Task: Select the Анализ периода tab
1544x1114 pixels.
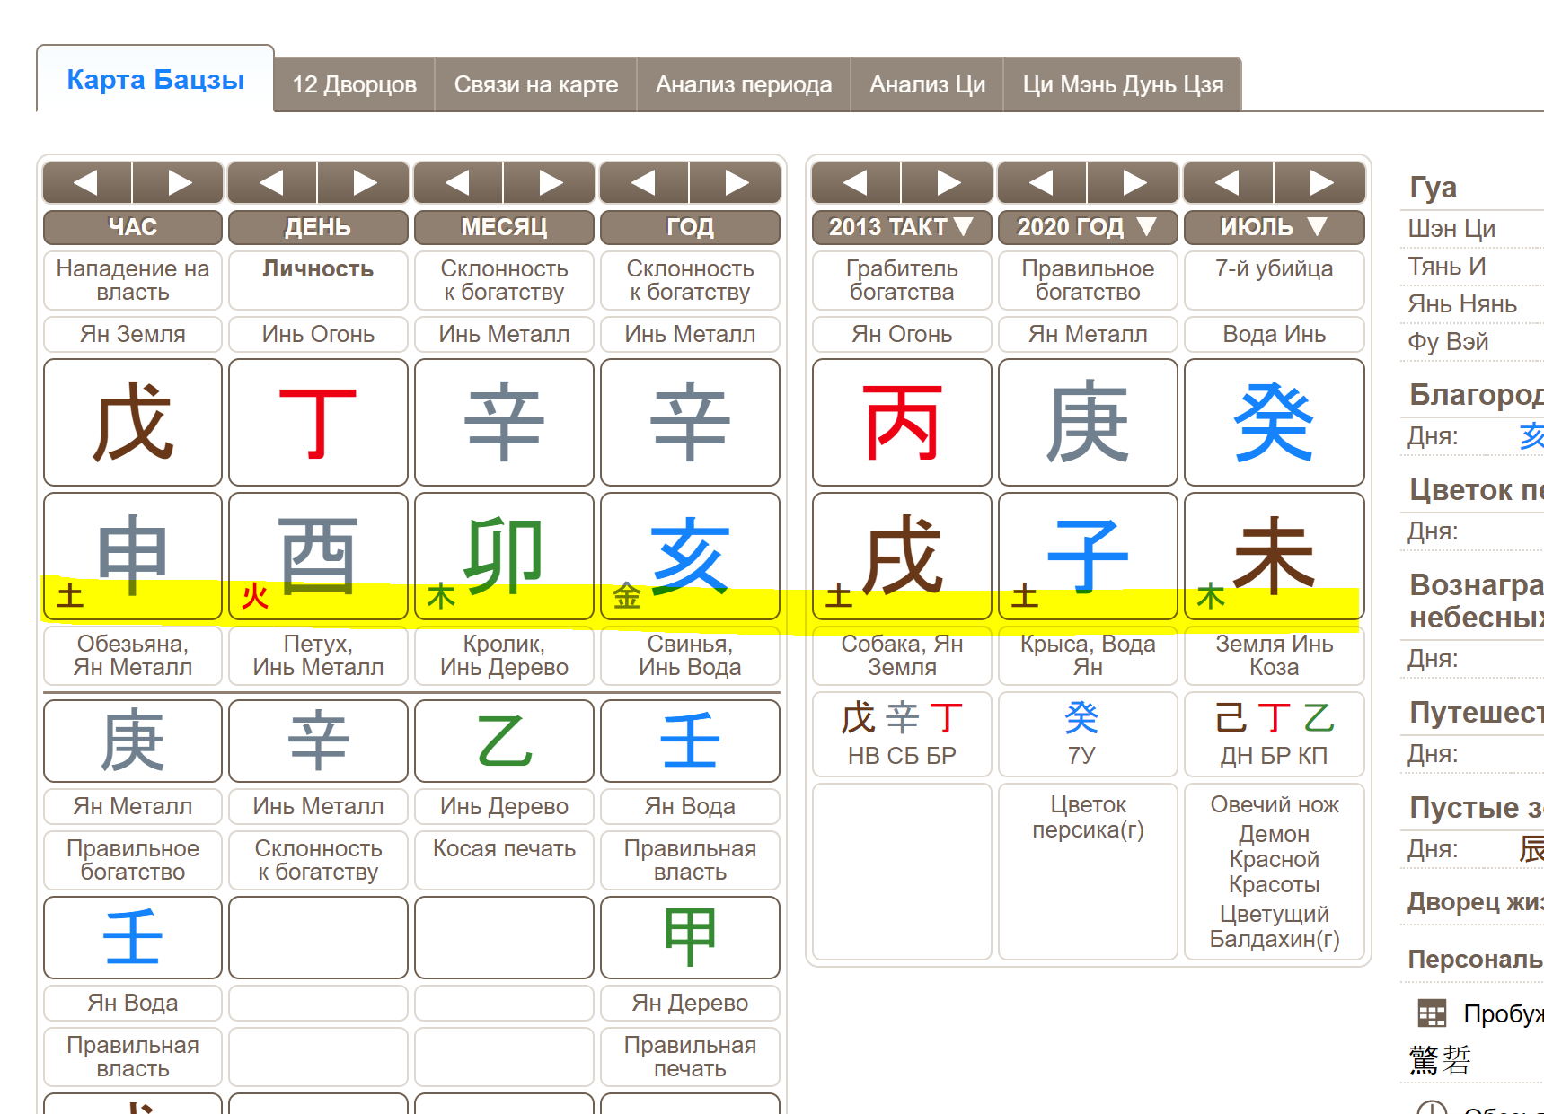Action: [x=743, y=85]
